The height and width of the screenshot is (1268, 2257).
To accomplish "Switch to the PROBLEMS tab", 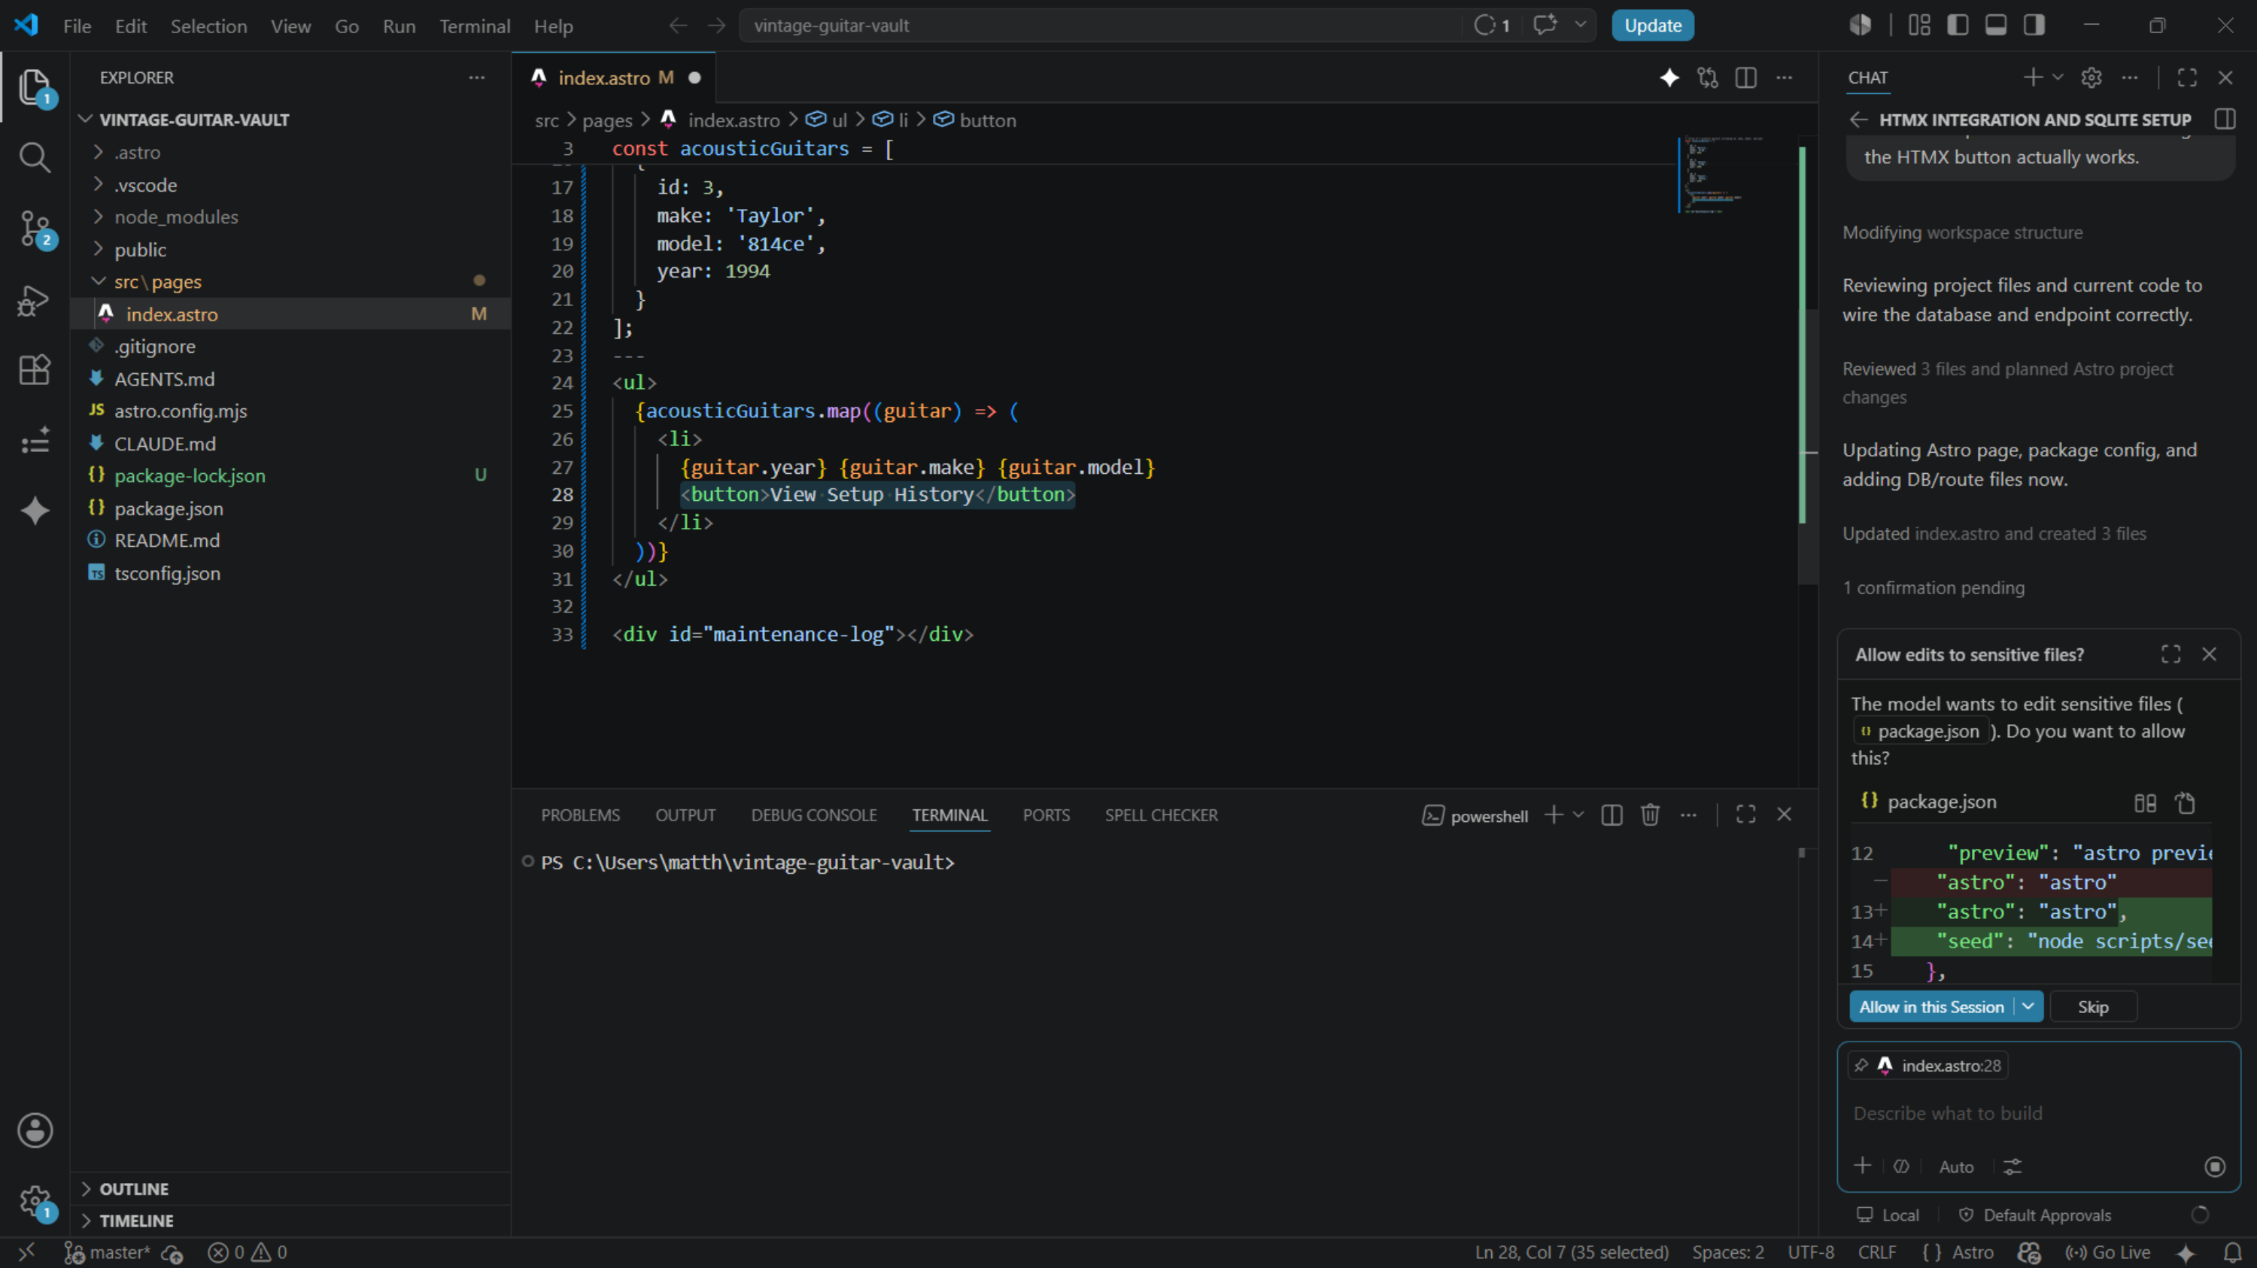I will pos(580,815).
